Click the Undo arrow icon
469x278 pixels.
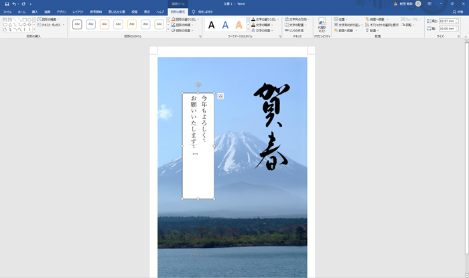[x=14, y=4]
